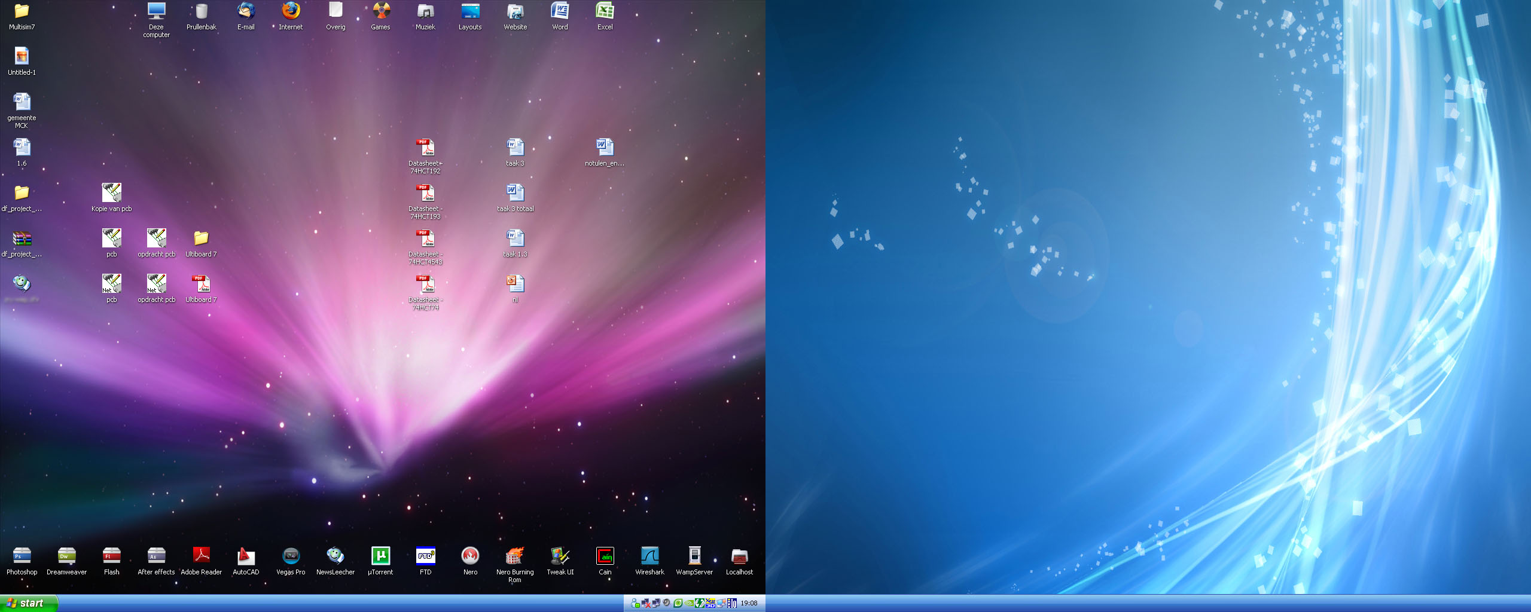Open the Website shortcut
1531x612 pixels.
(515, 16)
